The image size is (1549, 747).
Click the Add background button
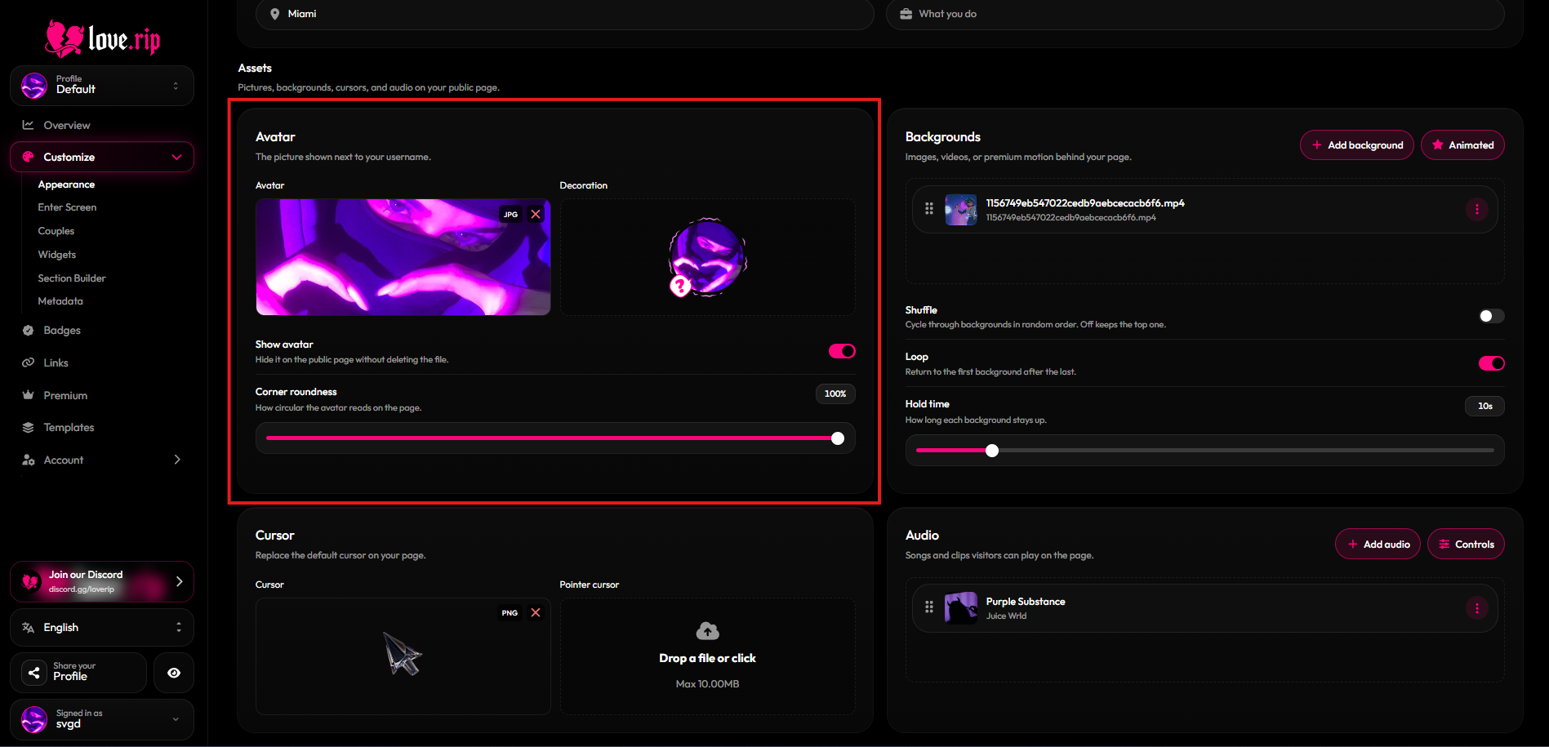pyautogui.click(x=1356, y=145)
